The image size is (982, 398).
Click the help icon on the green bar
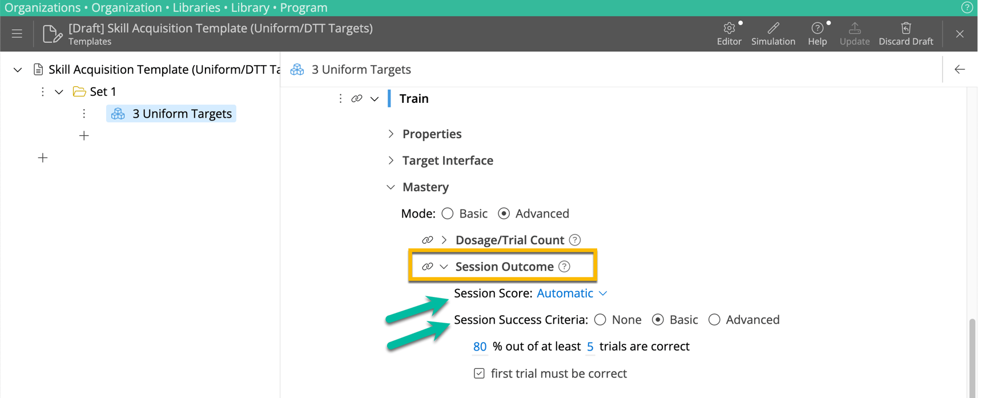coord(967,7)
